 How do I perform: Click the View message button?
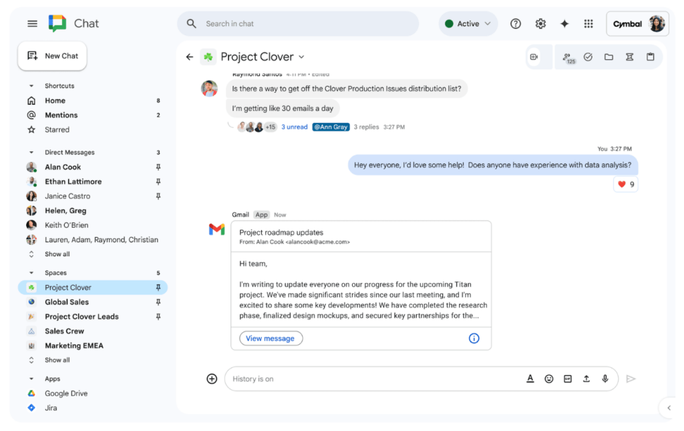click(x=271, y=338)
